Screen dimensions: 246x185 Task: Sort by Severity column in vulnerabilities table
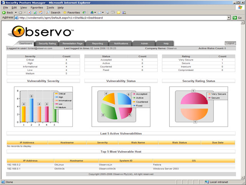coord(102,143)
